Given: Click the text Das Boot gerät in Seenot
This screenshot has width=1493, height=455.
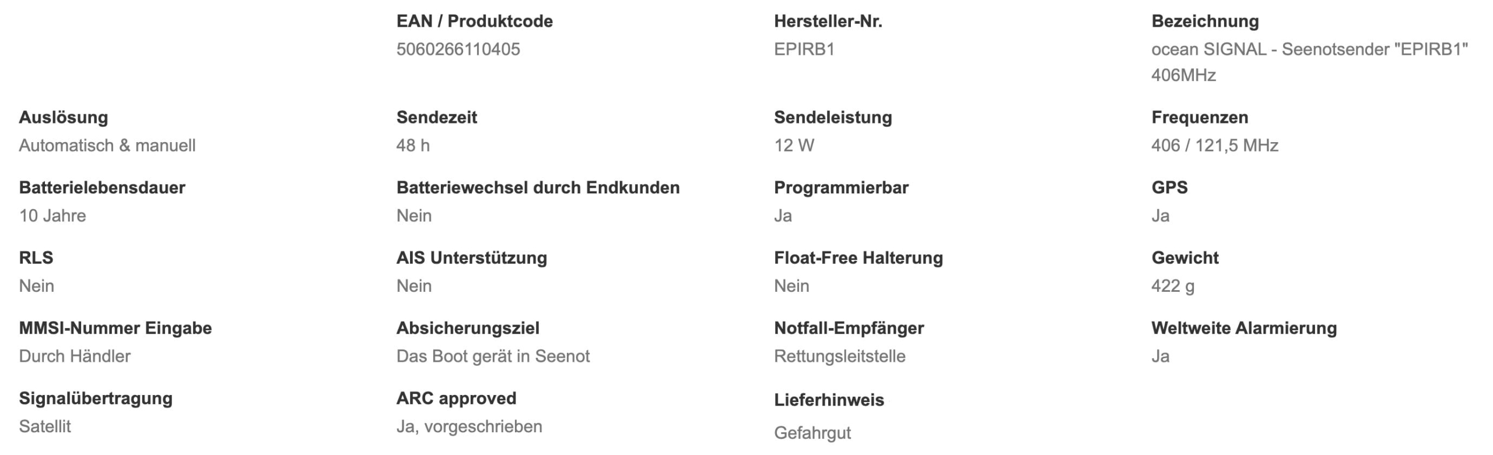Looking at the screenshot, I should 493,357.
